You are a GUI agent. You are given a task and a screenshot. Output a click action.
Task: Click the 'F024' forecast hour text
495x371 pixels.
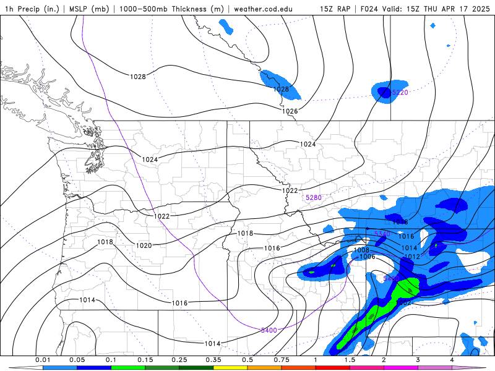369,9
